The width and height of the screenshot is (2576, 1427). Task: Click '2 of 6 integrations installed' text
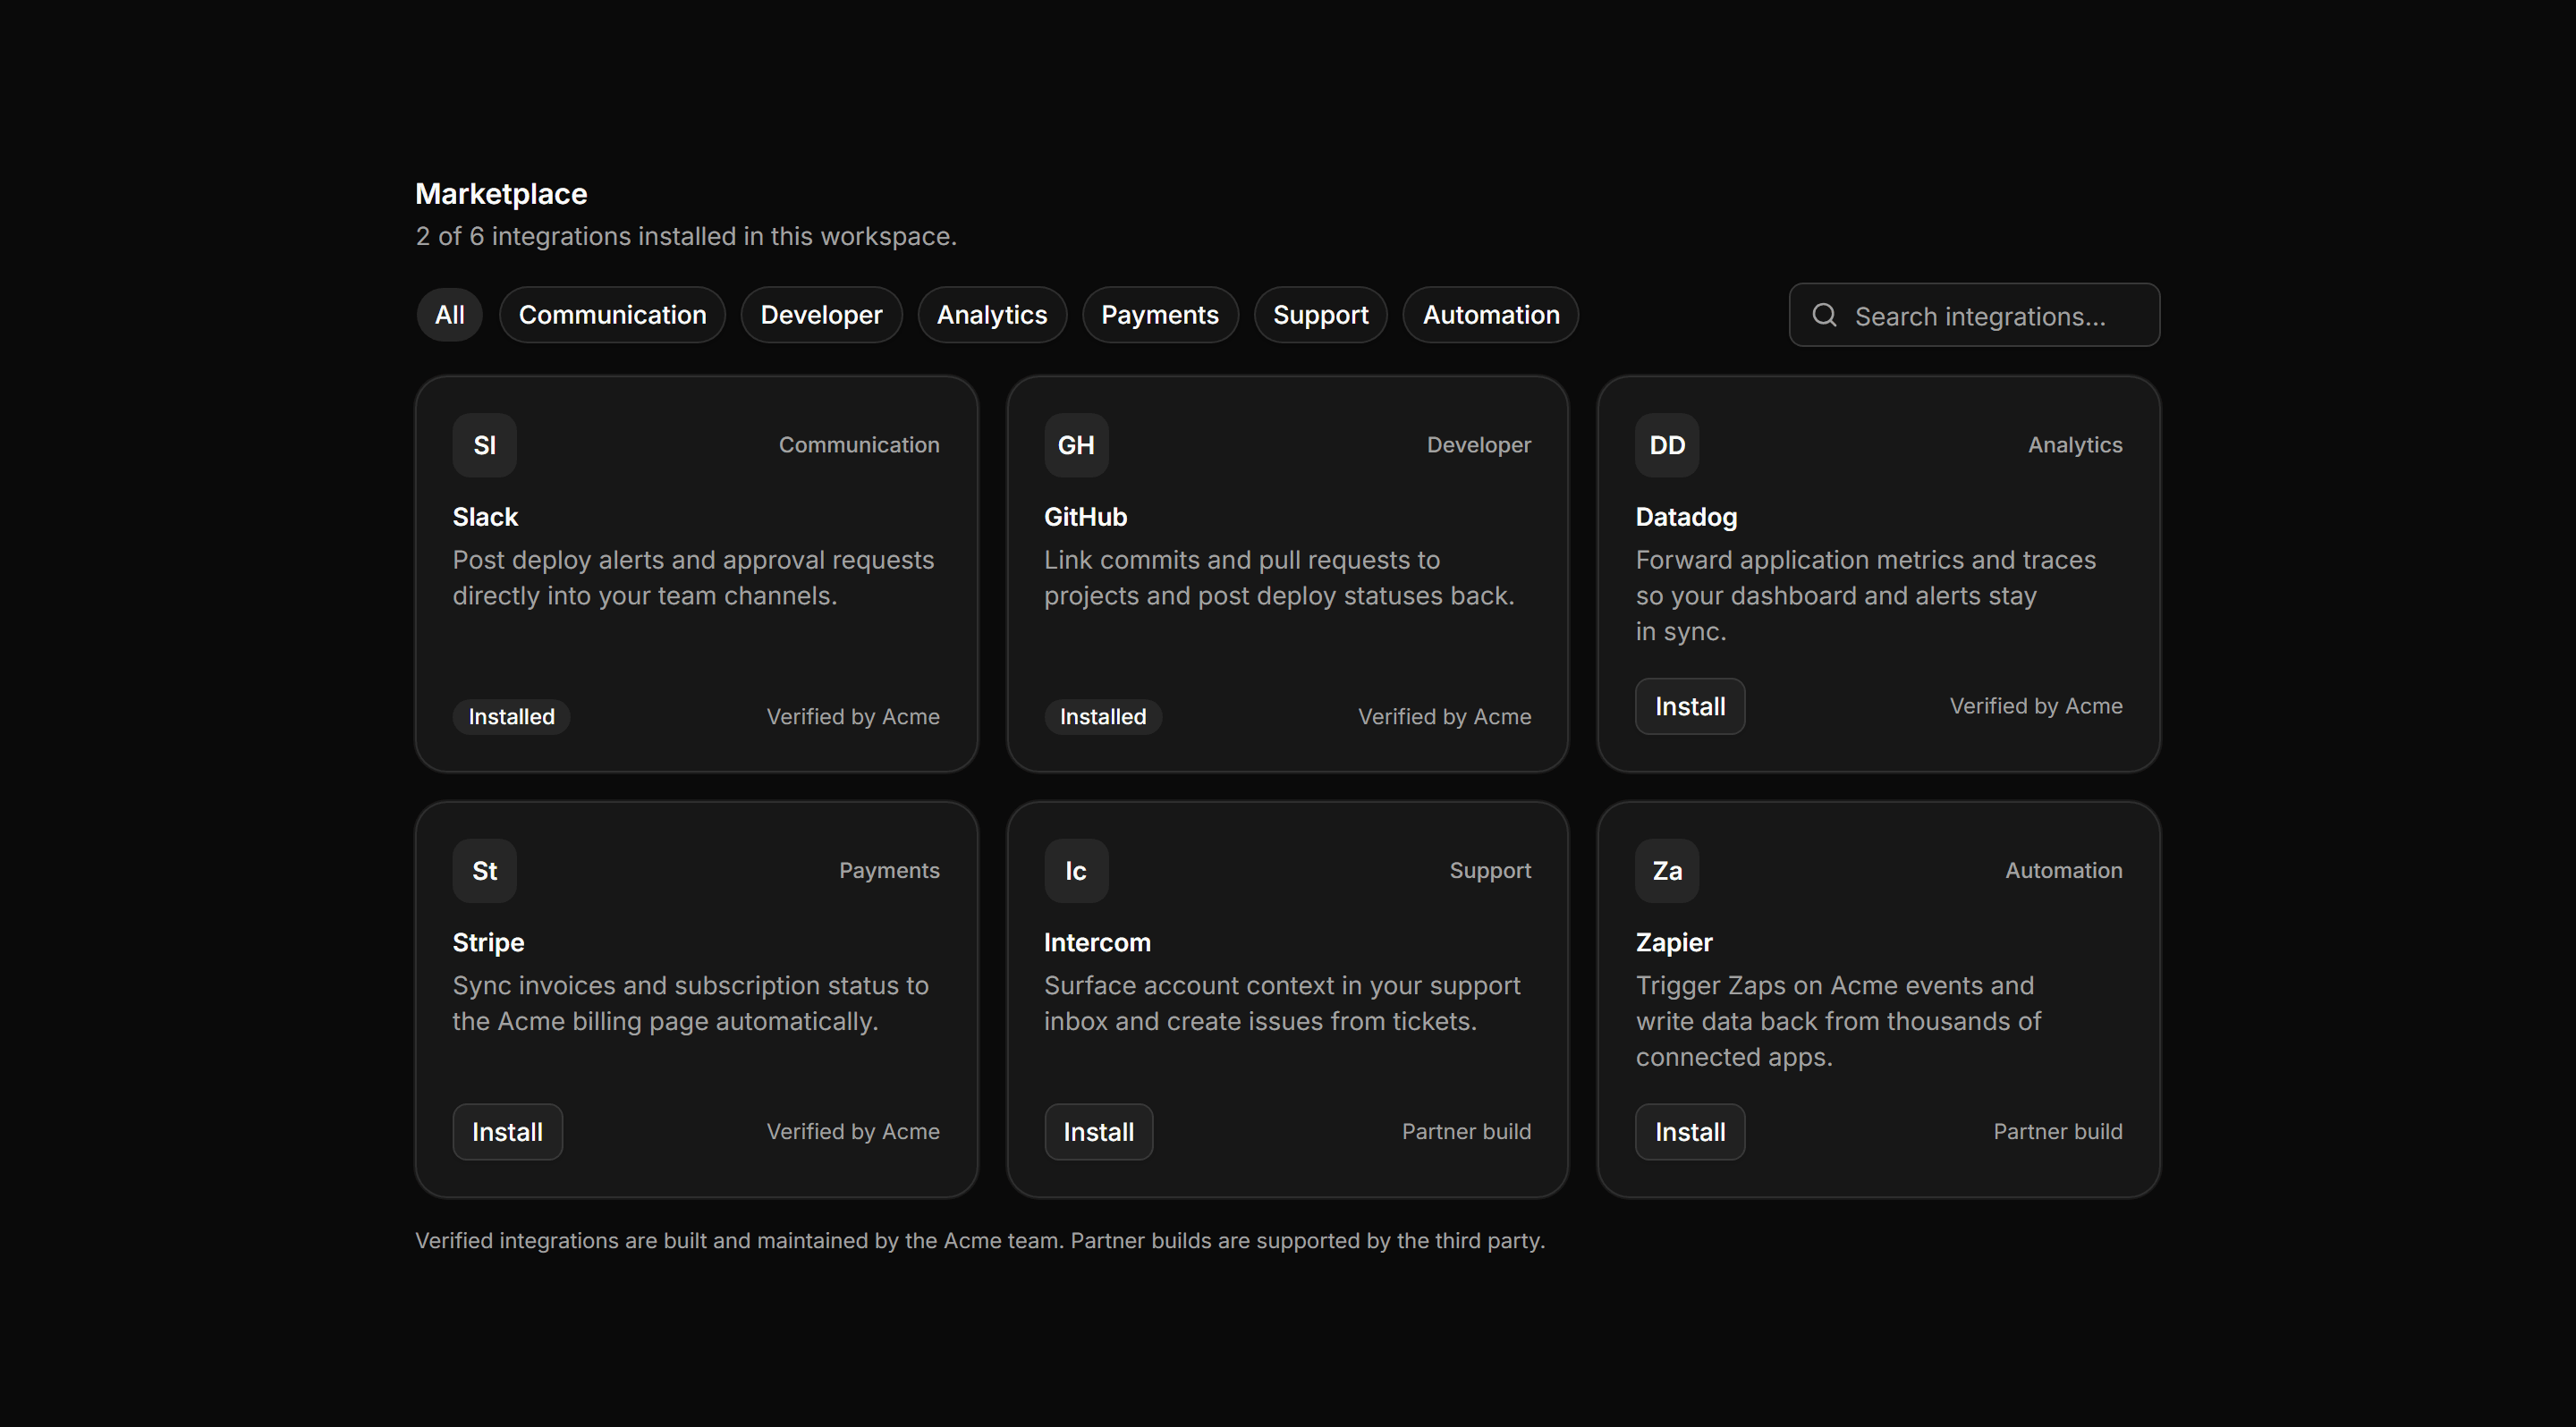686,236
